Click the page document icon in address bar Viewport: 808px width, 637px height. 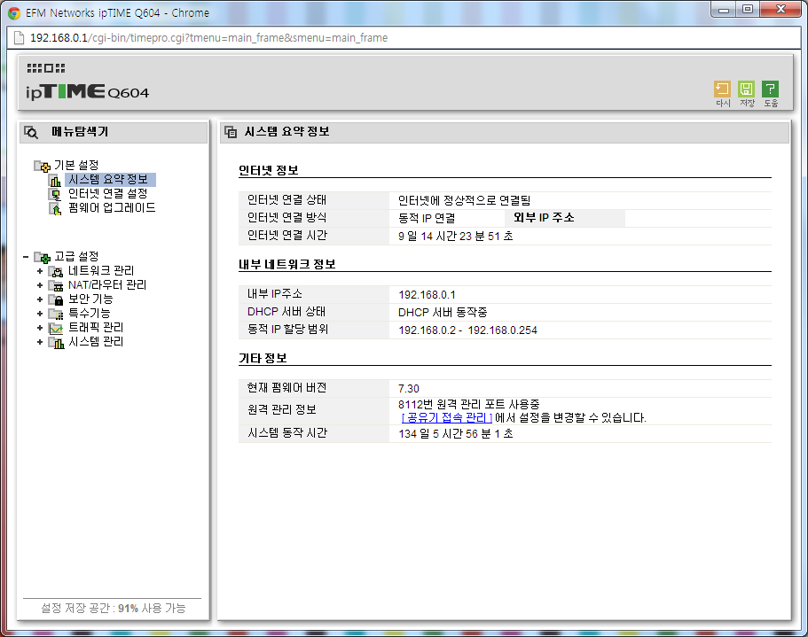point(19,38)
